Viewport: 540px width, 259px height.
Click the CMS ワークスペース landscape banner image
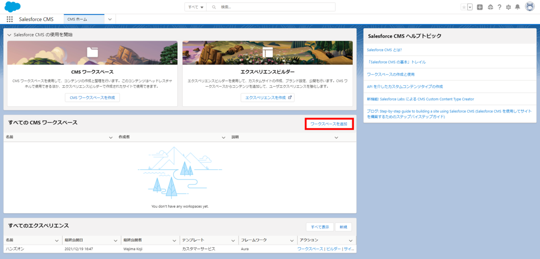point(92,53)
